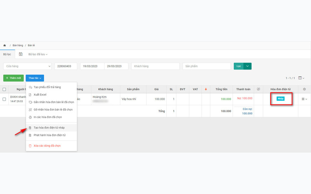Open the table settings gear icon
Image resolution: width=311 pixels, height=194 pixels.
pyautogui.click(x=304, y=89)
